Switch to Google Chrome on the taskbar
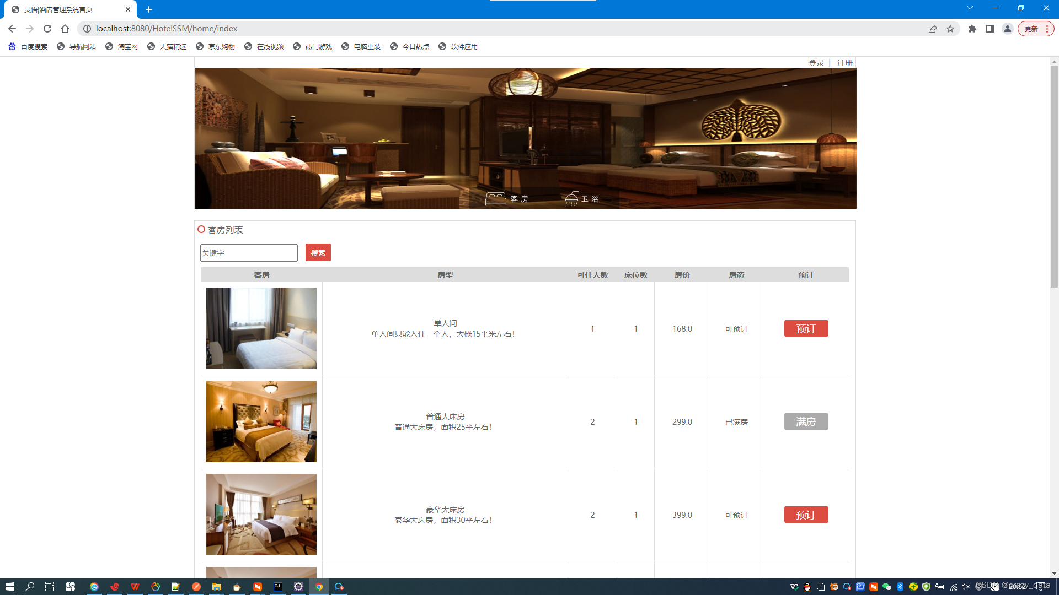Screen dimensions: 1059x595 coord(319,587)
